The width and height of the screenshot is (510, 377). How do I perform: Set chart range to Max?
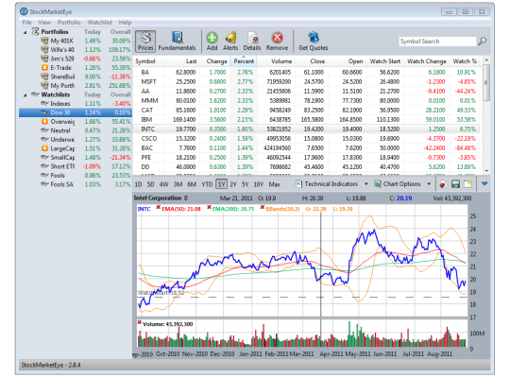pyautogui.click(x=274, y=184)
